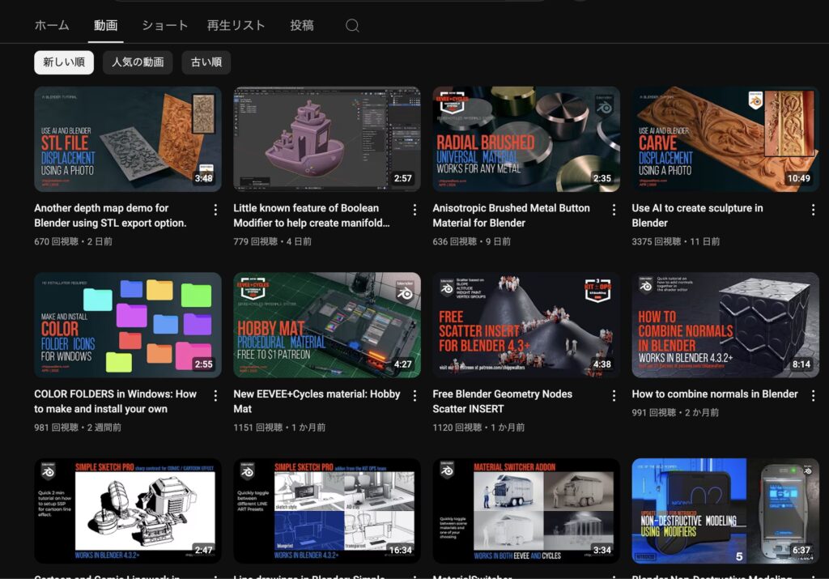829x579 pixels.
Task: Open menu for Use AI to create sculpture
Action: click(x=813, y=210)
